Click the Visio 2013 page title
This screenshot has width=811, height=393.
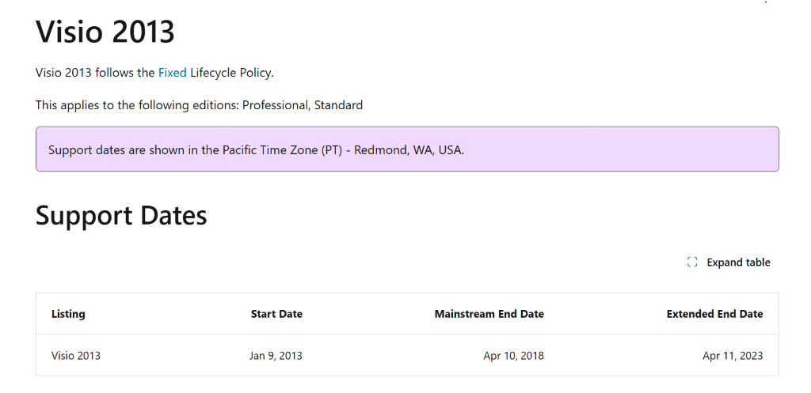click(105, 32)
